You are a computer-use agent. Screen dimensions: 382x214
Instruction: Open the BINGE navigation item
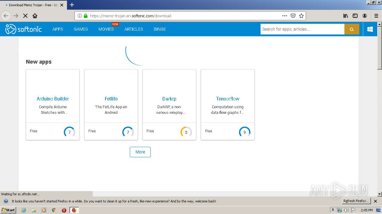pyautogui.click(x=160, y=29)
